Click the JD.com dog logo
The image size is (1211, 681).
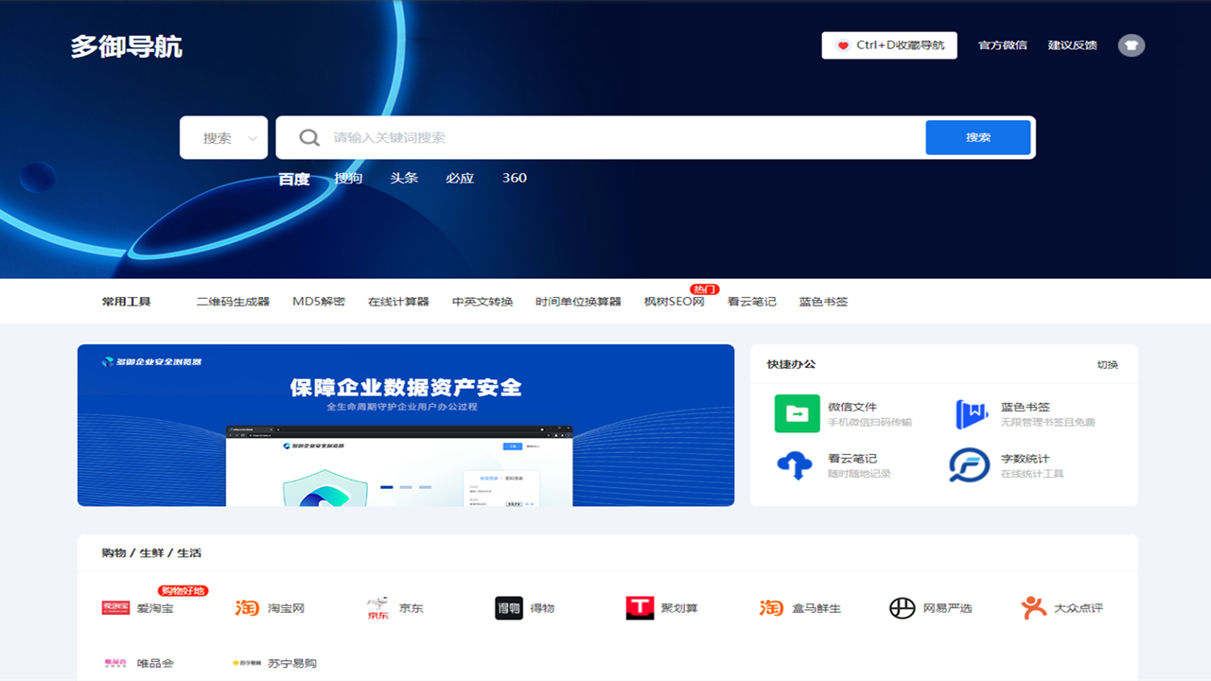tap(377, 608)
